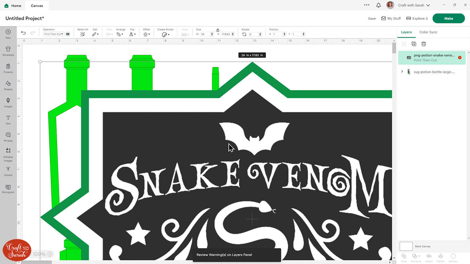Open the Craft with Sarah account menu
The image size is (470, 264).
(414, 5)
